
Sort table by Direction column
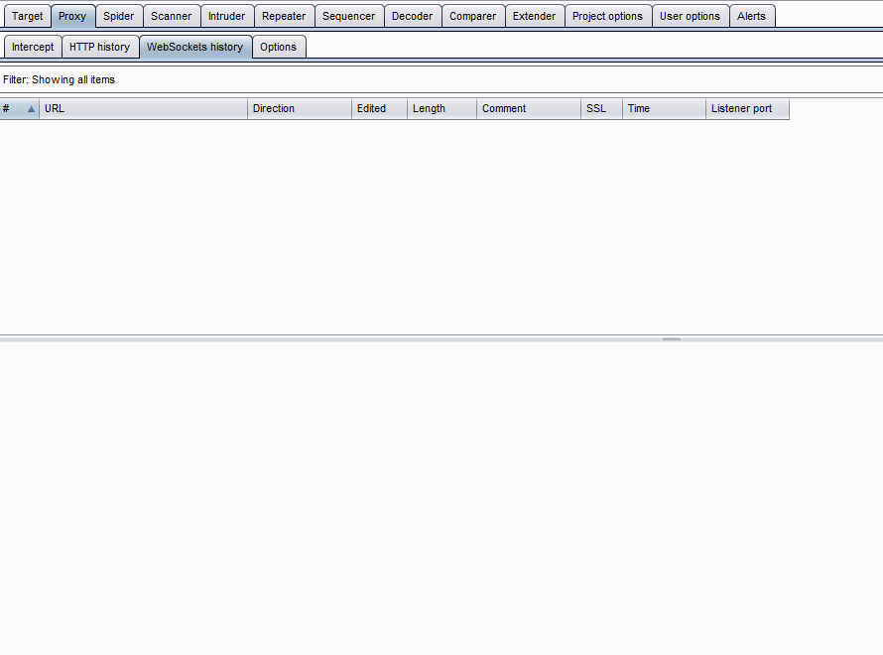(x=300, y=109)
